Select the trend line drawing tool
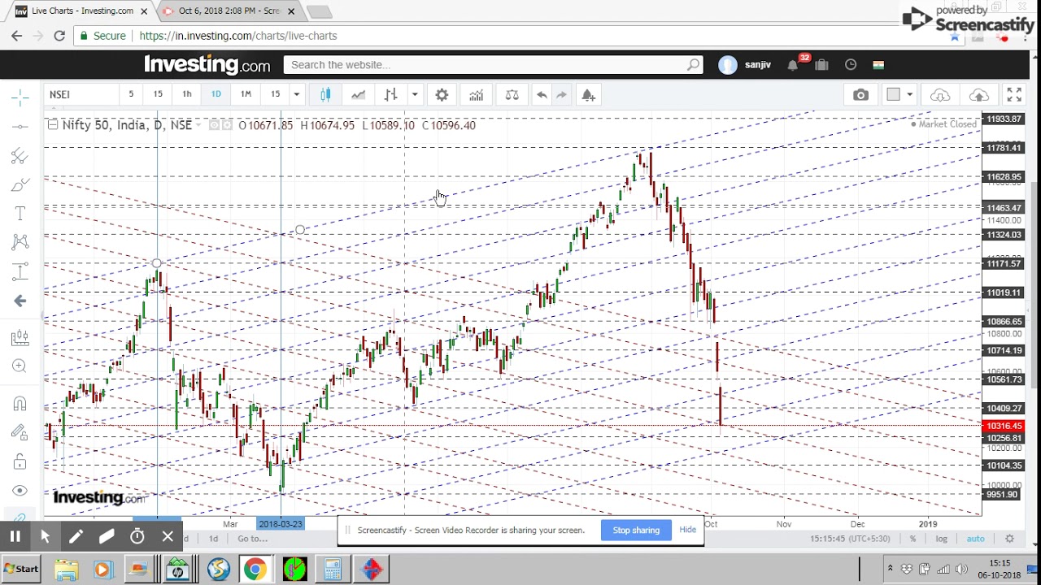 point(20,127)
